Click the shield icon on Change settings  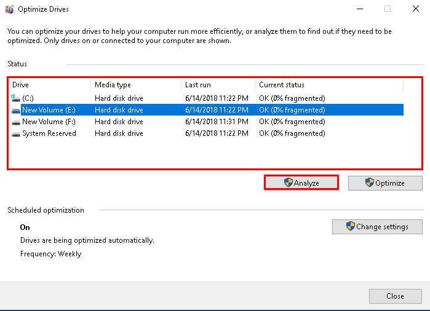click(x=350, y=226)
